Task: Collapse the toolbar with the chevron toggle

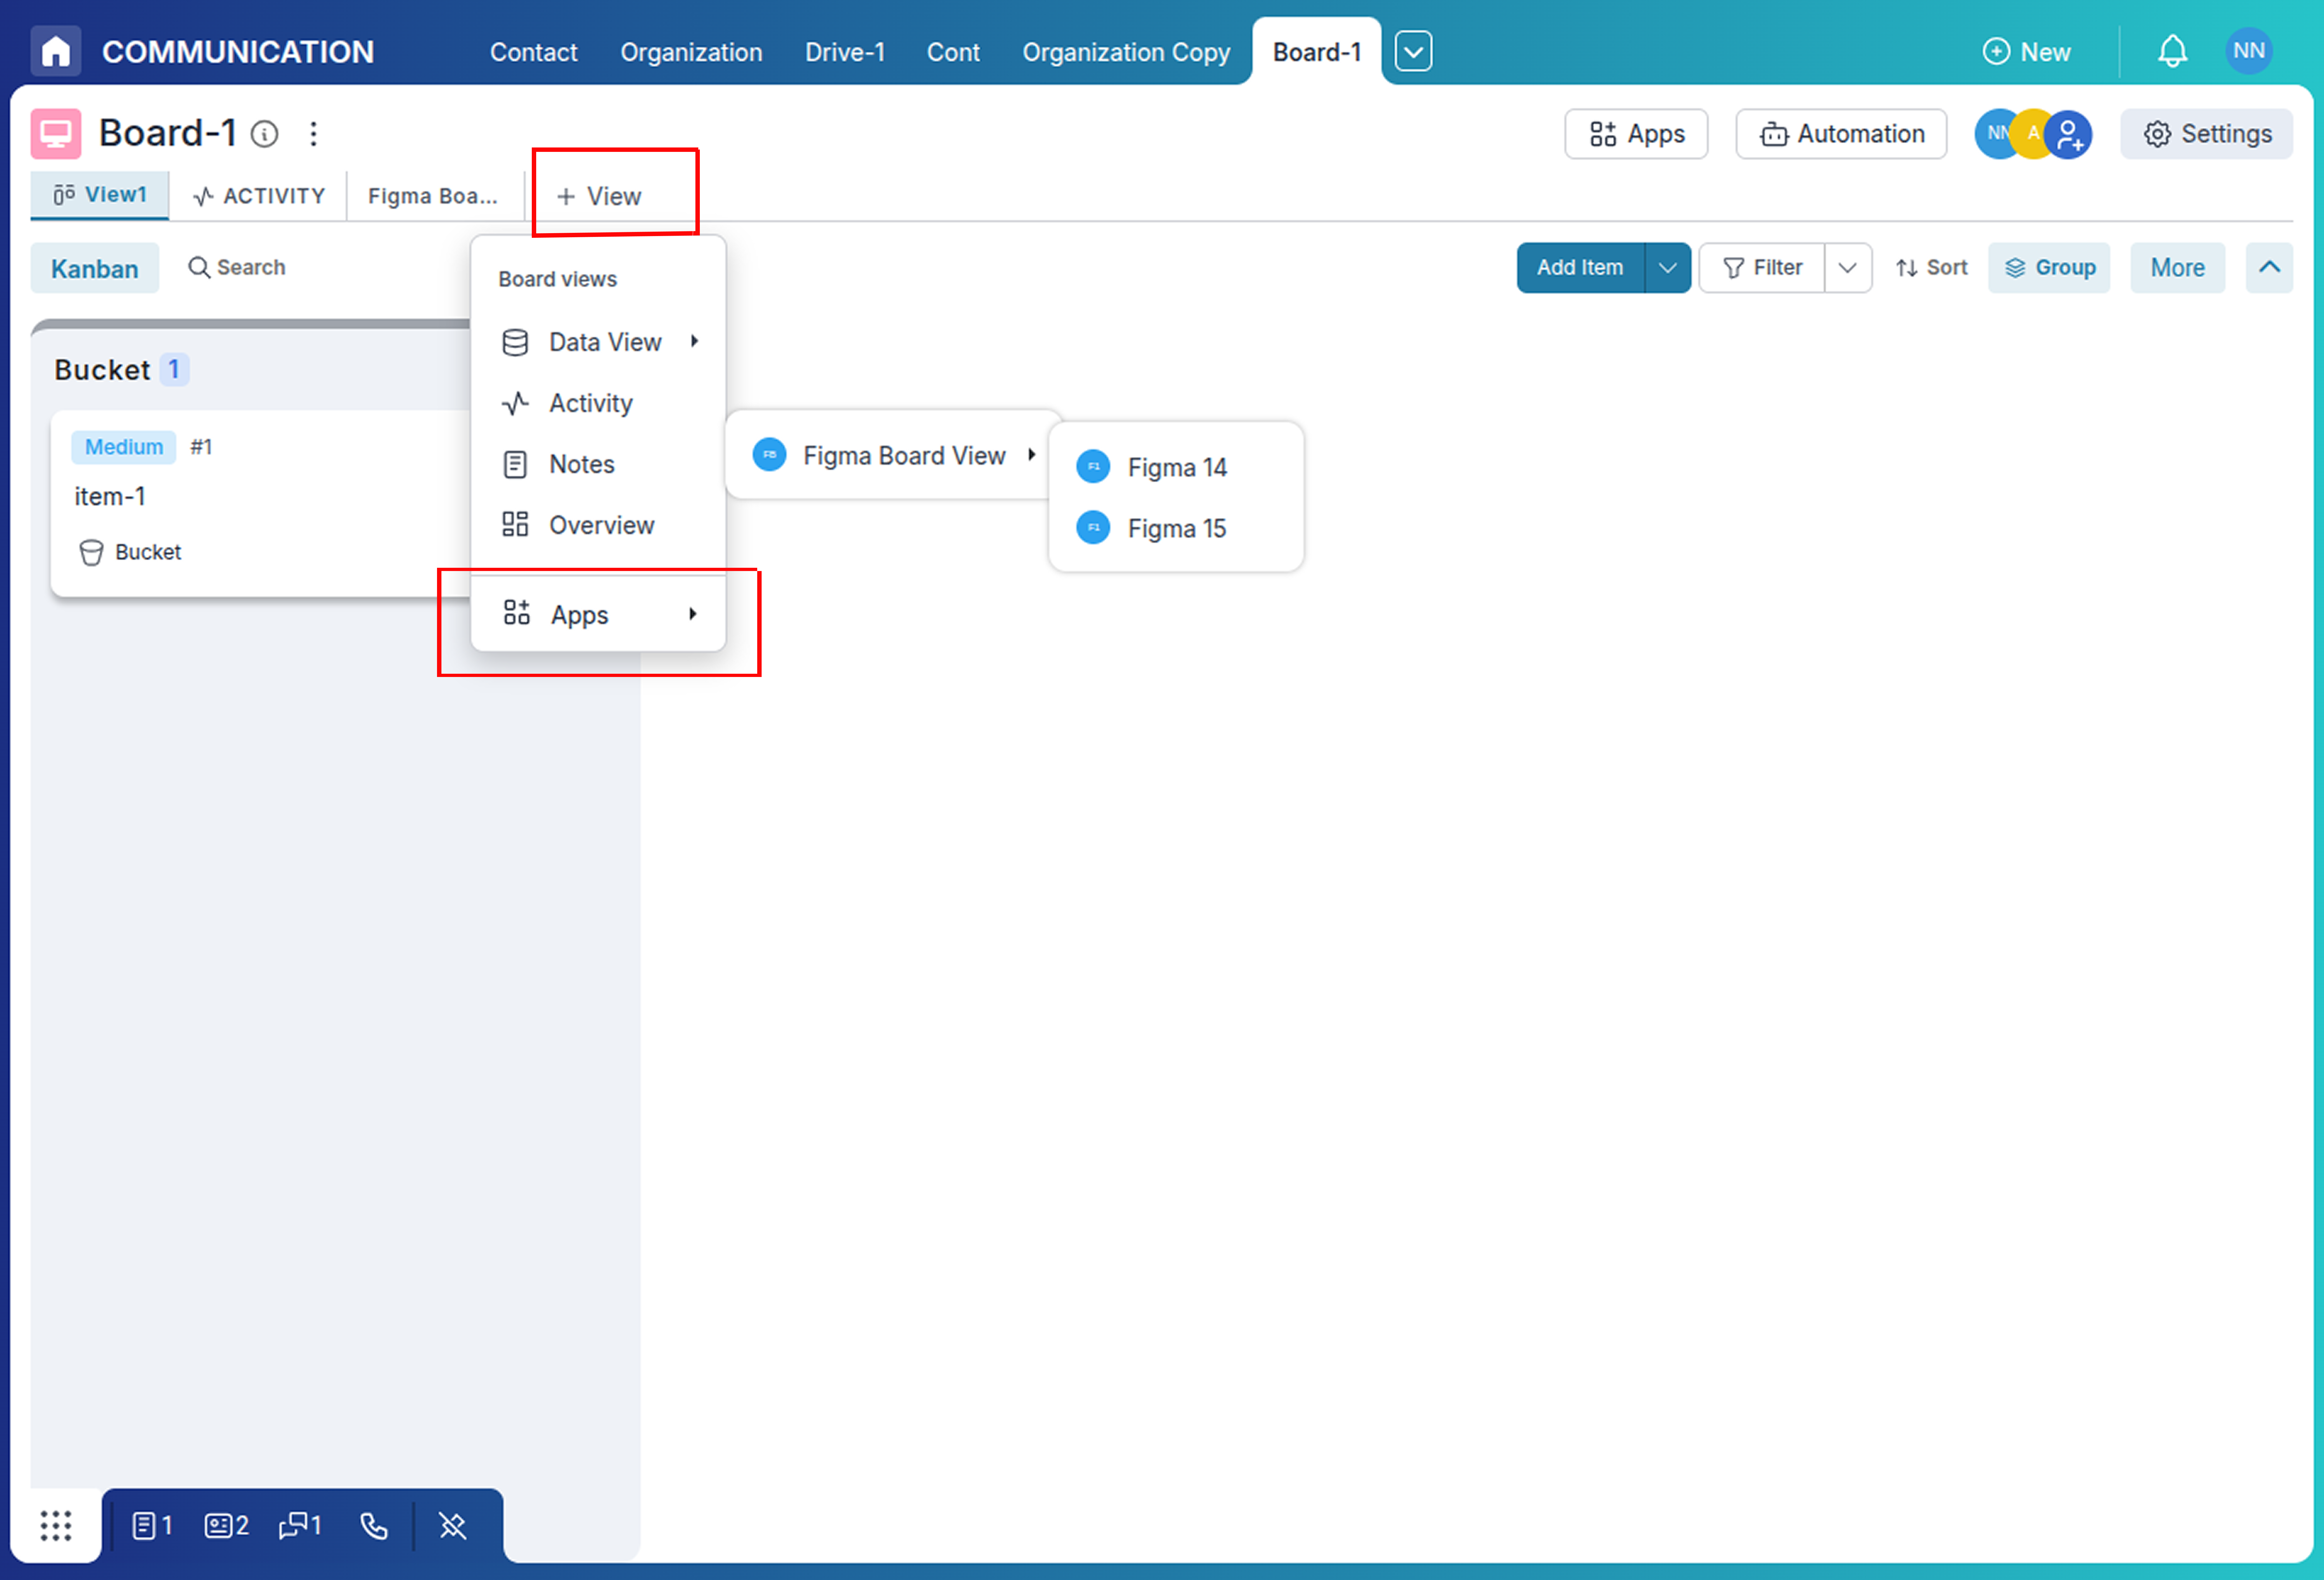Action: (x=2268, y=267)
